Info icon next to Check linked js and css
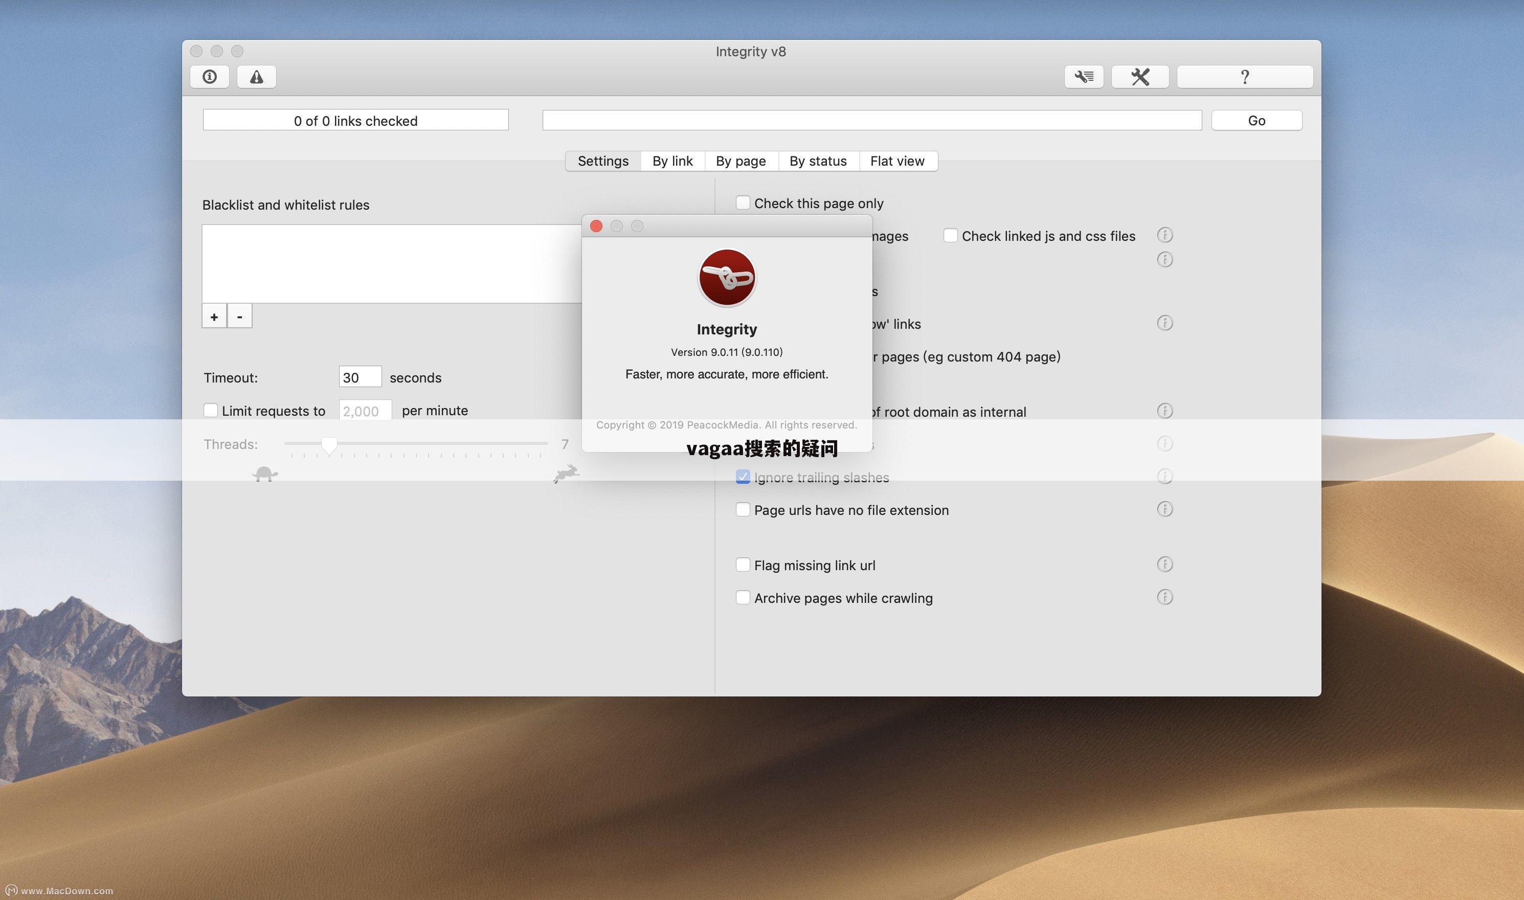 (x=1164, y=235)
